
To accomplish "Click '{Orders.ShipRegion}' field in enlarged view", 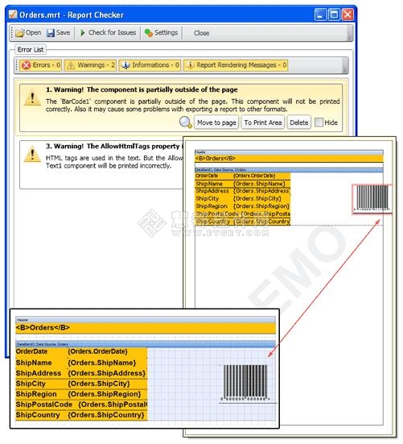I will (104, 394).
